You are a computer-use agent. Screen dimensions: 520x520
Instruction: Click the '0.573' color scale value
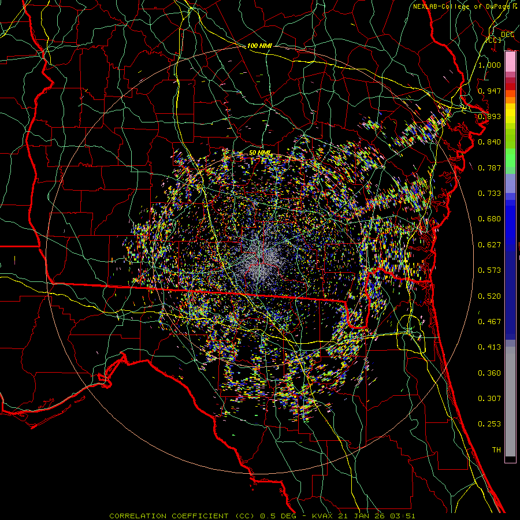[x=489, y=270]
